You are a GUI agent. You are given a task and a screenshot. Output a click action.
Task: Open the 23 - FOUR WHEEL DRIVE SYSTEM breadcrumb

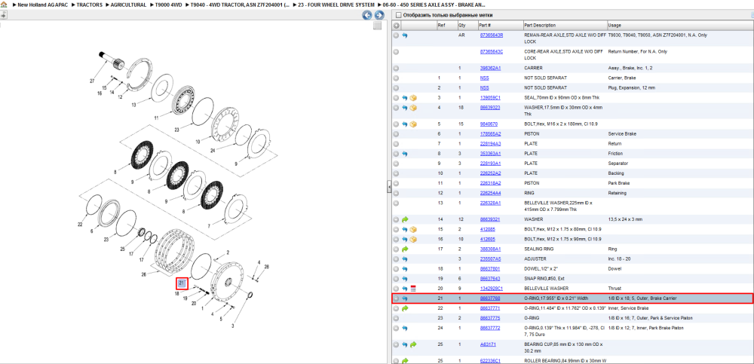tap(336, 5)
